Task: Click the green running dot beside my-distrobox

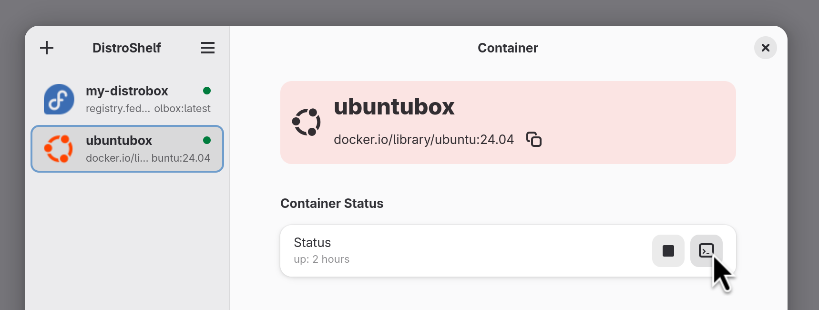Action: [207, 91]
